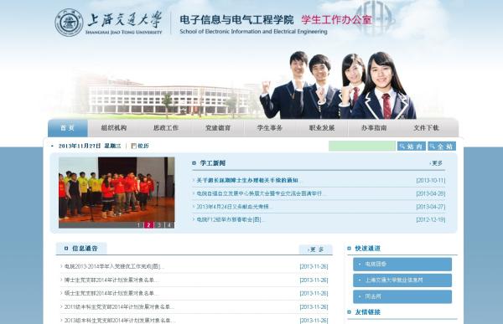Click the Shanghai Jiao Tong University seal logo

pyautogui.click(x=69, y=23)
